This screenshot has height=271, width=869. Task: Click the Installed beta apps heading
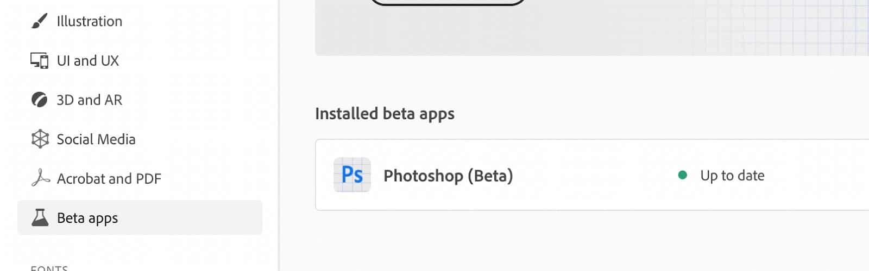point(385,114)
